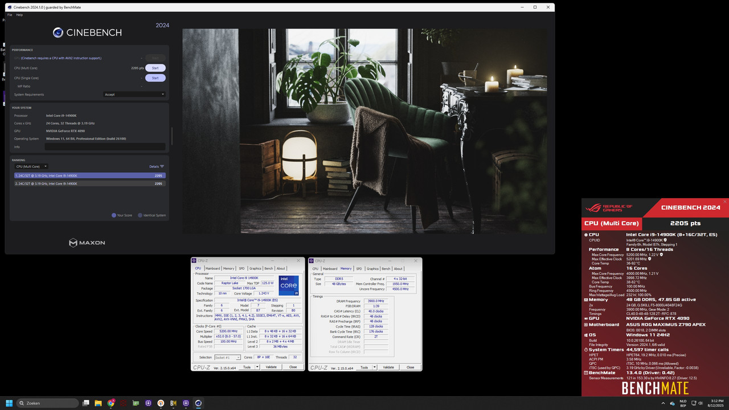The width and height of the screenshot is (729, 410).
Task: Open File Explorer from the taskbar
Action: [99, 403]
